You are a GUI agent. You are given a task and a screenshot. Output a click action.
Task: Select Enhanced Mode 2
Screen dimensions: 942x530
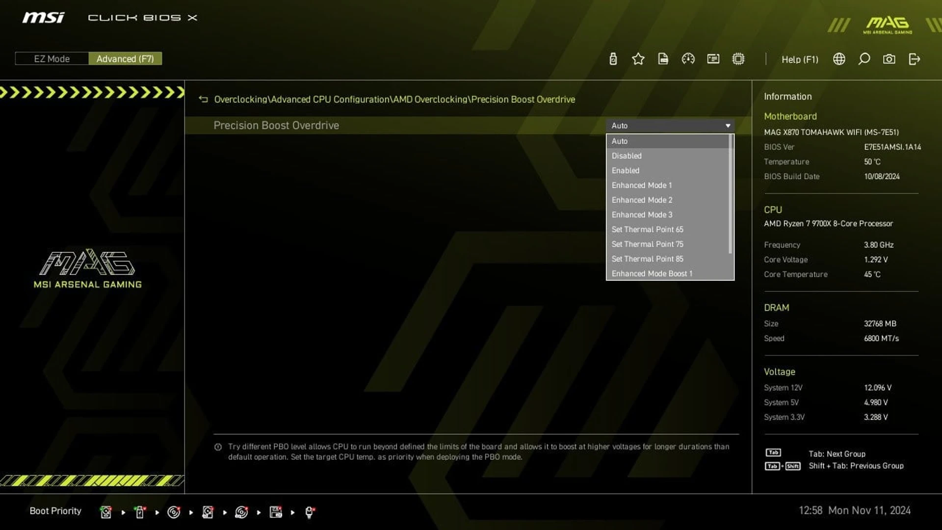(668, 200)
